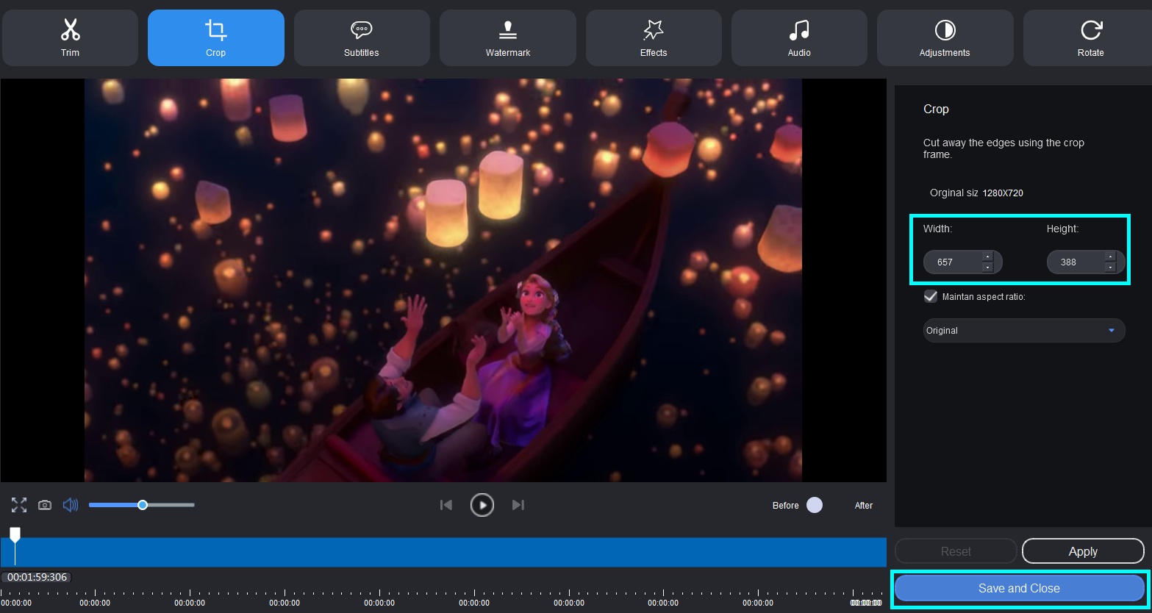Select the Crop tool tab
This screenshot has height=613, width=1152.
tap(216, 38)
